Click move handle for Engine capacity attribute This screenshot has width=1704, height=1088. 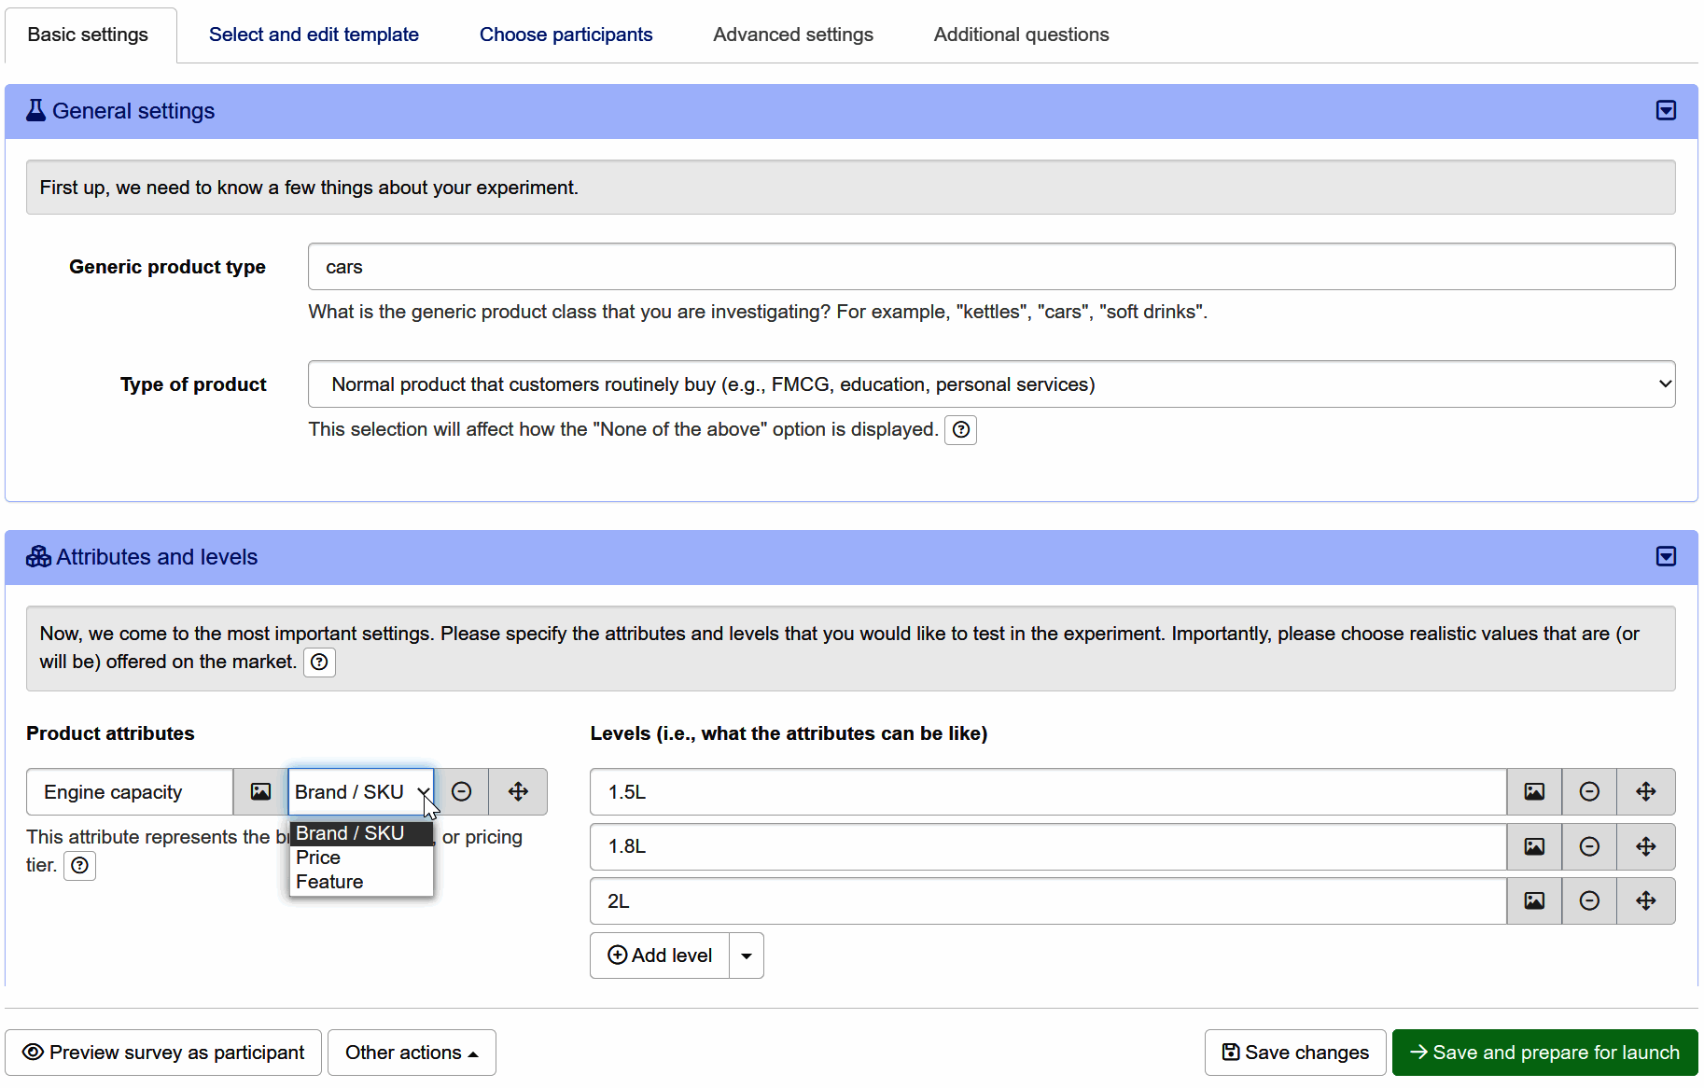(518, 792)
